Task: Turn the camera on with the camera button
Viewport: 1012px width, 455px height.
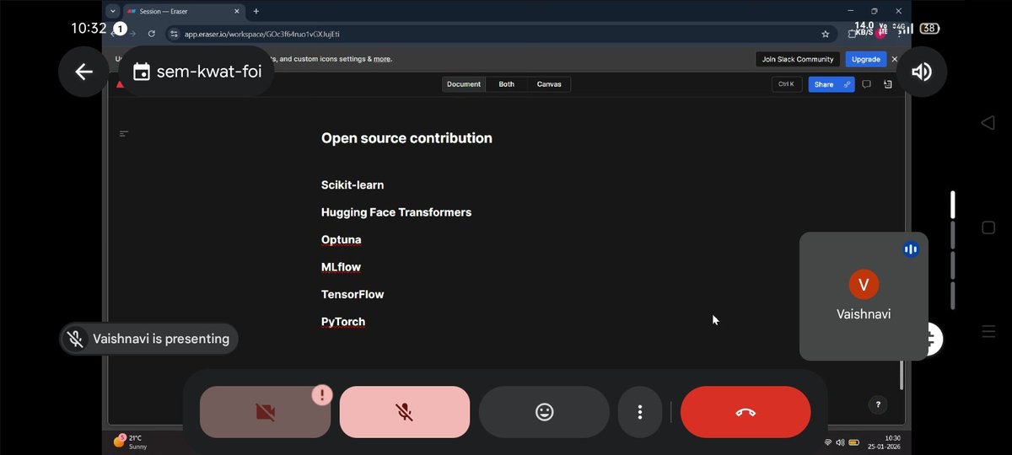Action: coord(265,412)
